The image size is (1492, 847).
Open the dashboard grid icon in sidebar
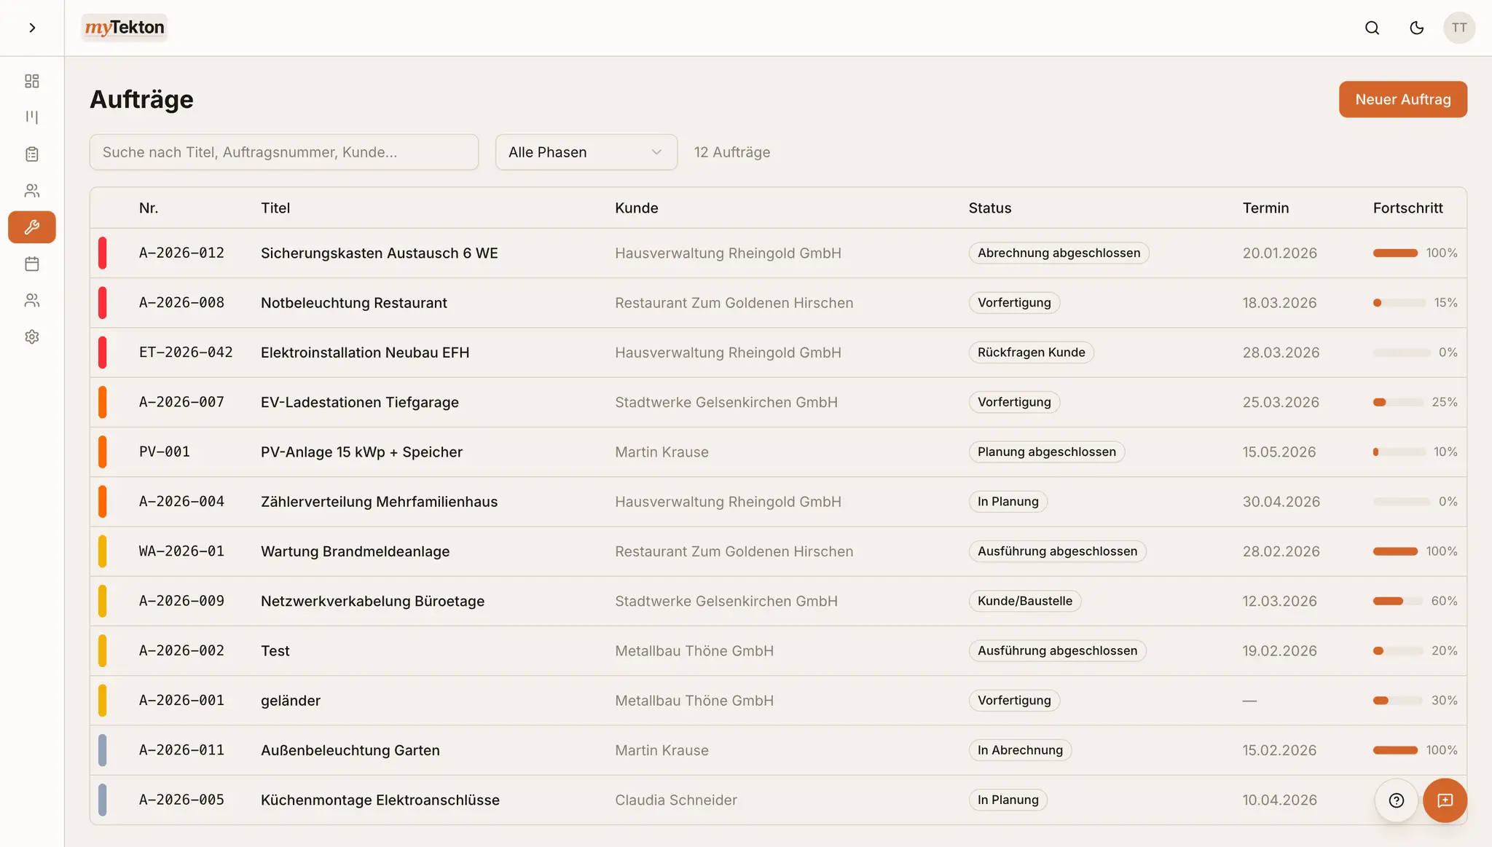click(32, 81)
